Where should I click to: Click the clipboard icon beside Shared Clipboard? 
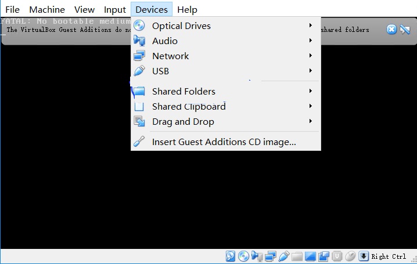(139, 107)
